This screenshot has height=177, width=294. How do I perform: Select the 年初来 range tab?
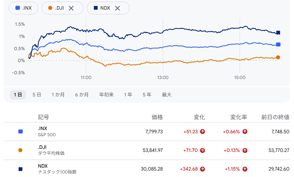pyautogui.click(x=106, y=94)
